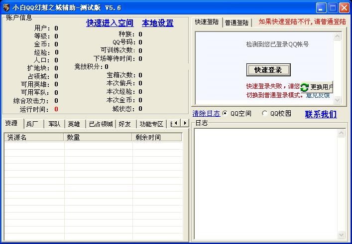Open the 已占领城 tab

click(101, 124)
